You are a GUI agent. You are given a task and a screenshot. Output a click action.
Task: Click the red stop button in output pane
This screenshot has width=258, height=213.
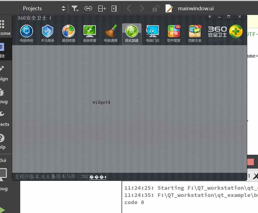(x=251, y=162)
